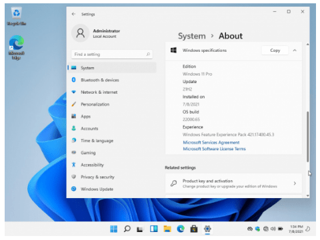Click the Accessibility figure icon
This screenshot has height=240, width=320.
tap(74, 165)
